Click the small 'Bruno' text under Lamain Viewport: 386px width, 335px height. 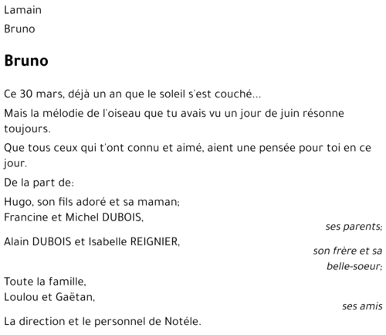[19, 29]
